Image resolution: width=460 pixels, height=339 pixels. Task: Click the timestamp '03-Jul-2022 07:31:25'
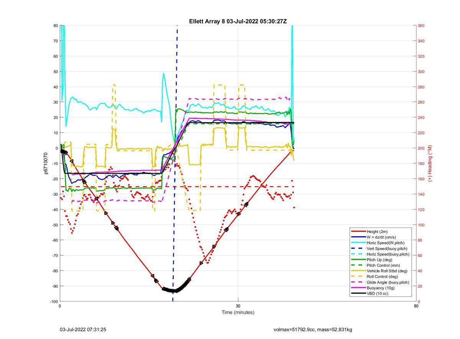pos(83,329)
